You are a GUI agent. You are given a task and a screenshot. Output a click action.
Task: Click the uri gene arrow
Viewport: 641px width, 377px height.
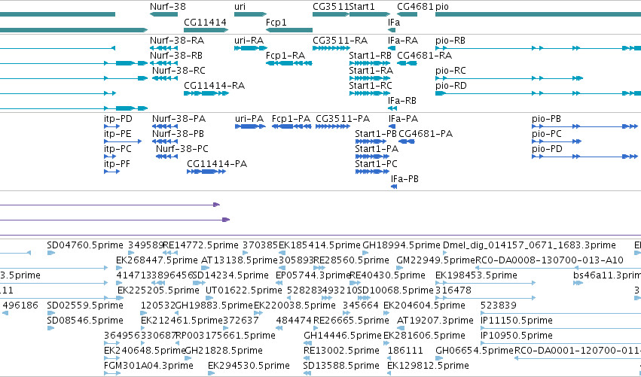[250, 14]
